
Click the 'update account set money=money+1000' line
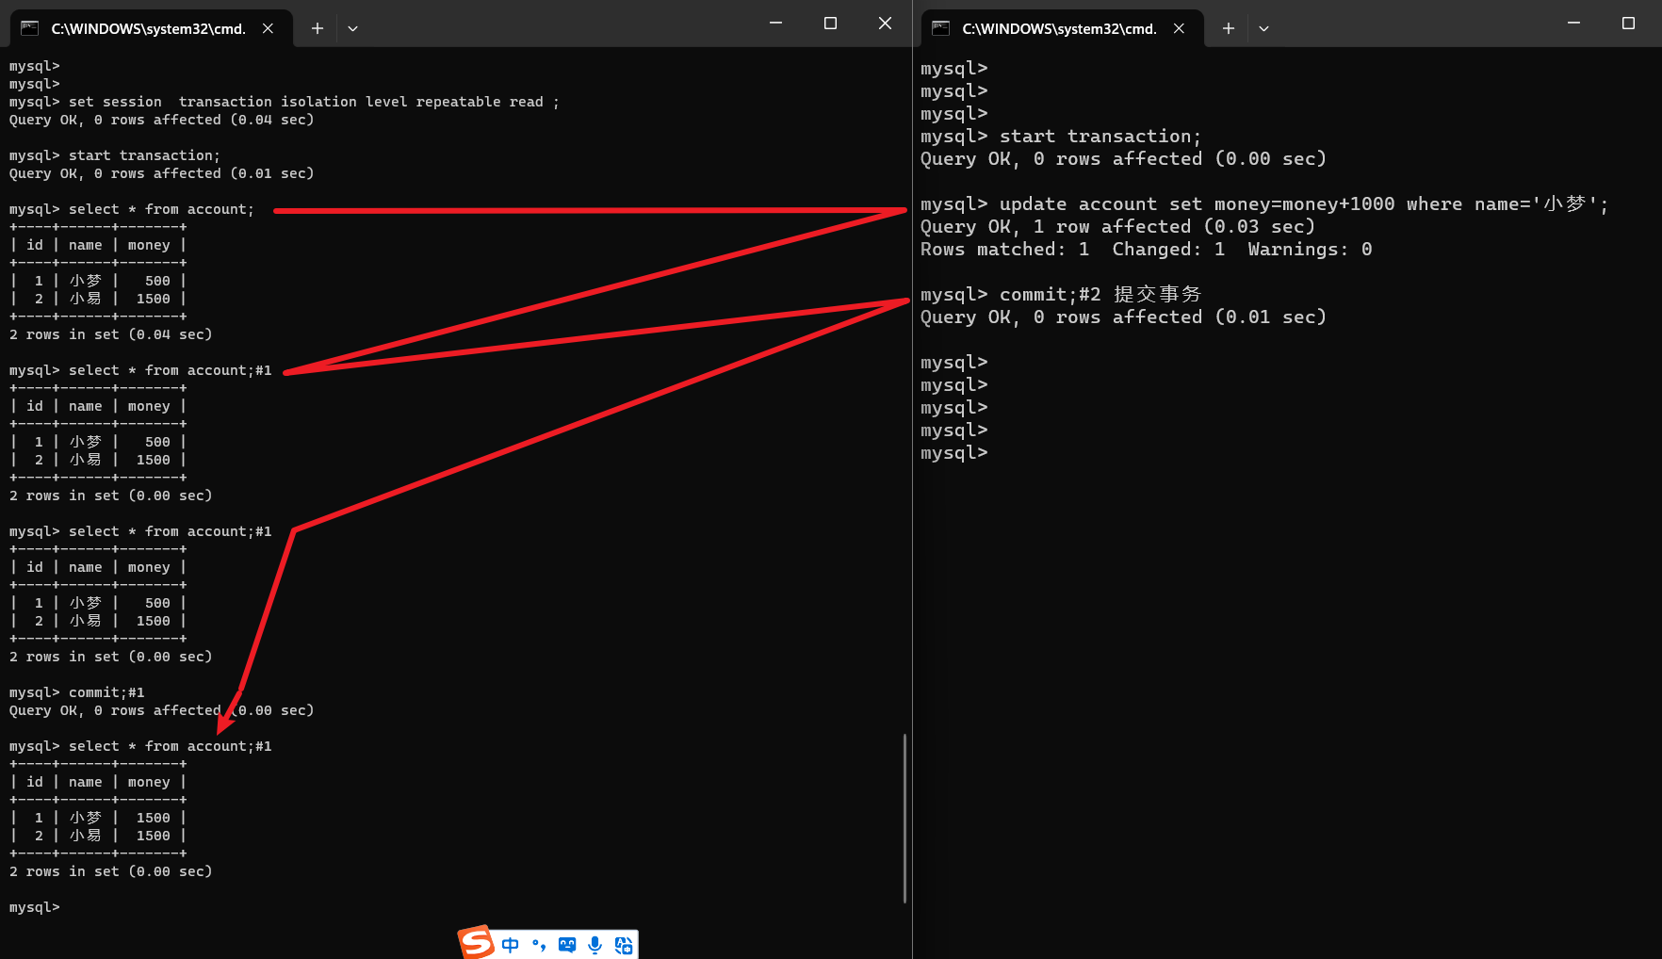pyautogui.click(x=1264, y=204)
